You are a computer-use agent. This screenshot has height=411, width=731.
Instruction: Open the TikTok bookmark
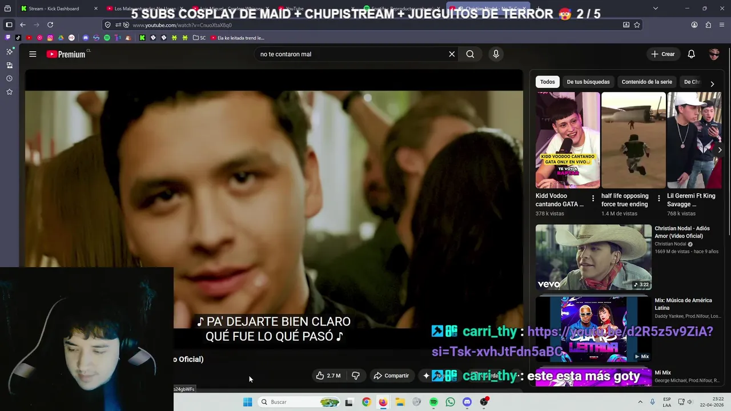[18, 38]
